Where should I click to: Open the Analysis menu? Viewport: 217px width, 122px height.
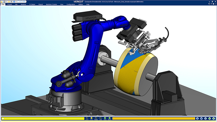click(23, 4)
